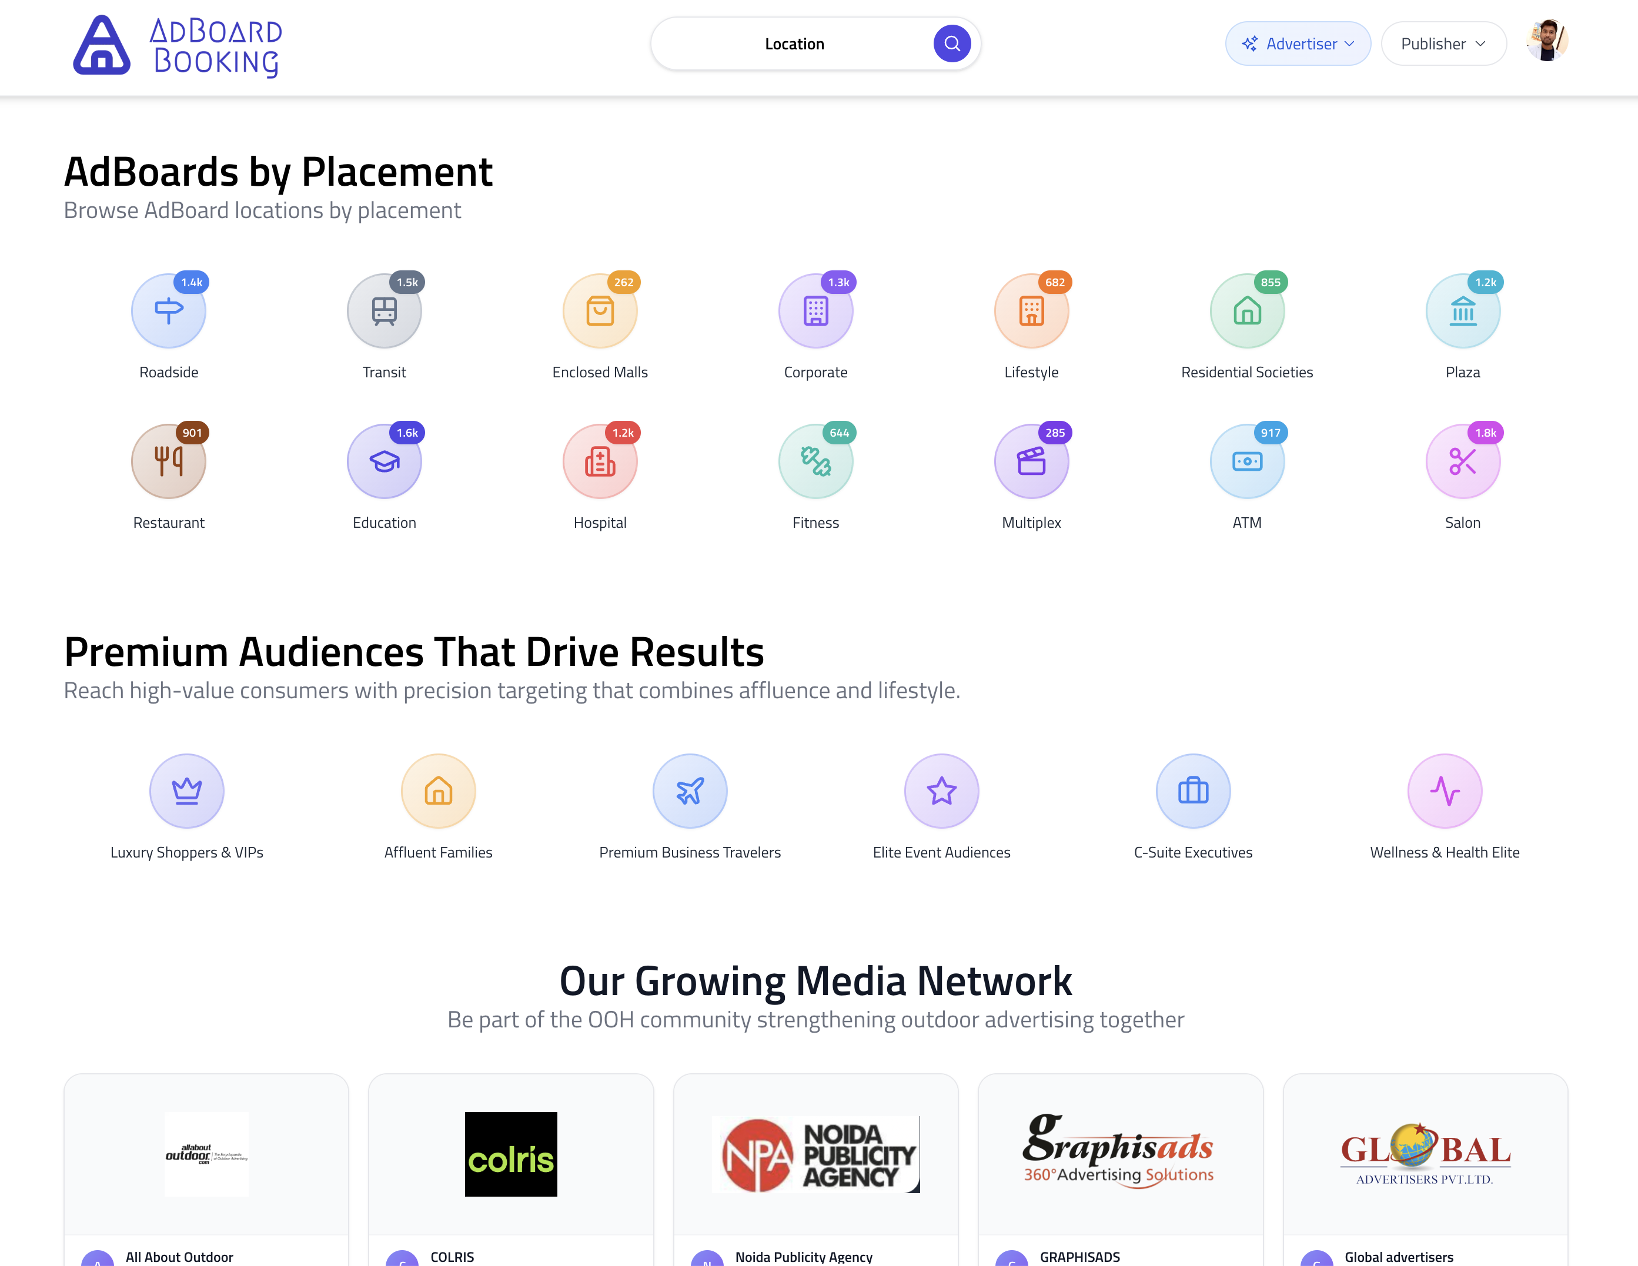1638x1266 pixels.
Task: Click the Multiplex clapperboard icon
Action: pos(1031,462)
